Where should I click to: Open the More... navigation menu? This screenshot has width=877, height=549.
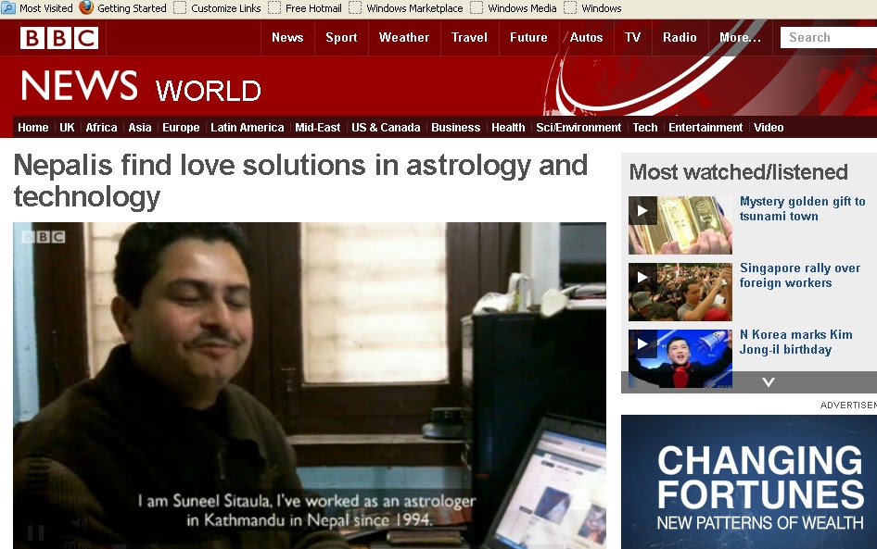click(x=740, y=37)
